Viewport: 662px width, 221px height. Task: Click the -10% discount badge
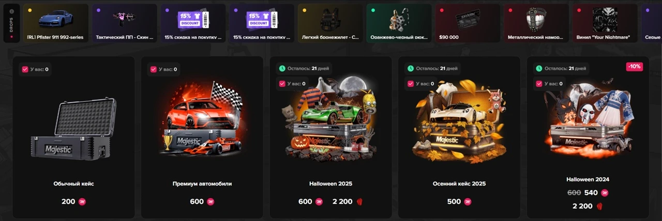[x=634, y=67]
